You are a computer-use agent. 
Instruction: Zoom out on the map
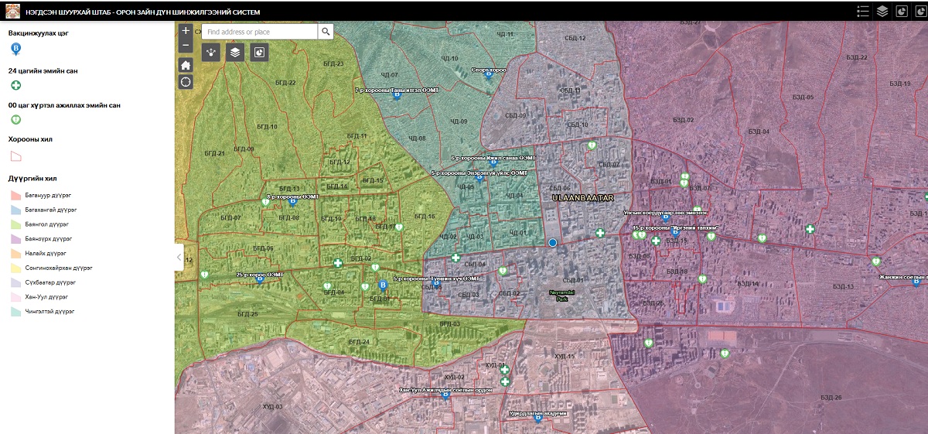coord(186,46)
